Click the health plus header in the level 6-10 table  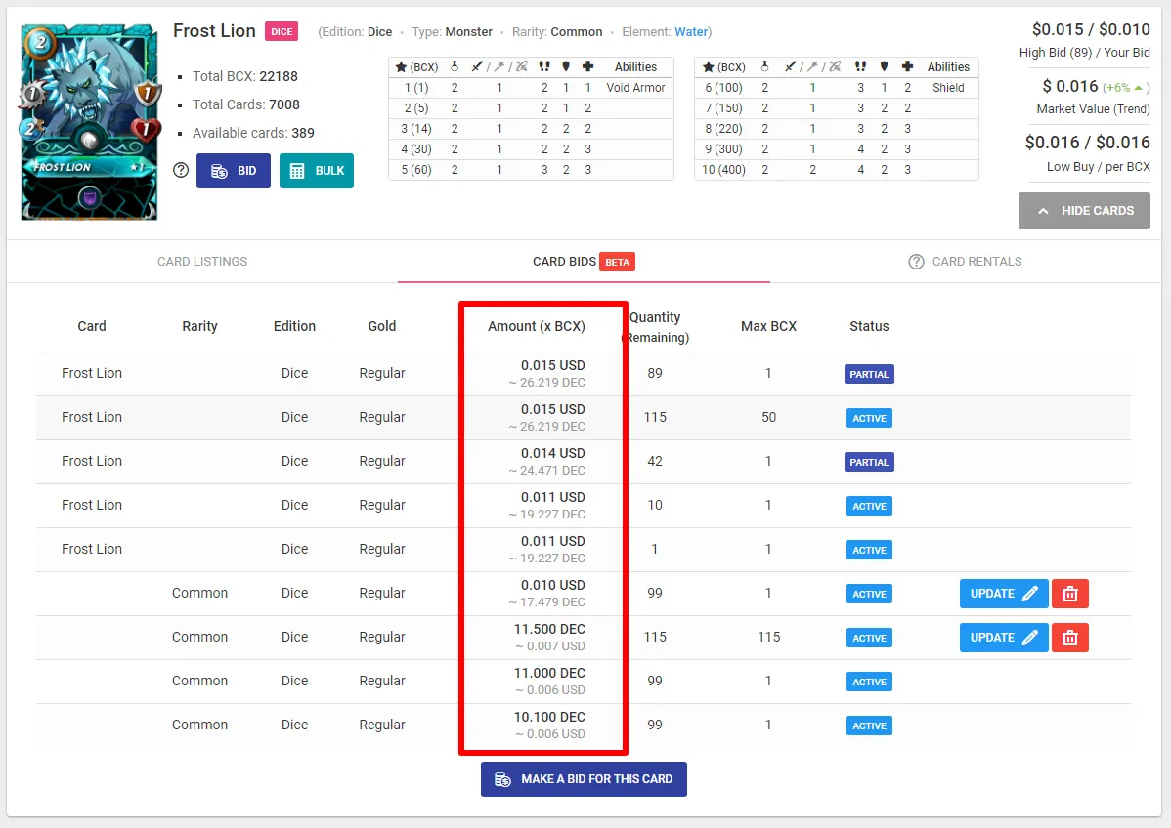[x=907, y=67]
